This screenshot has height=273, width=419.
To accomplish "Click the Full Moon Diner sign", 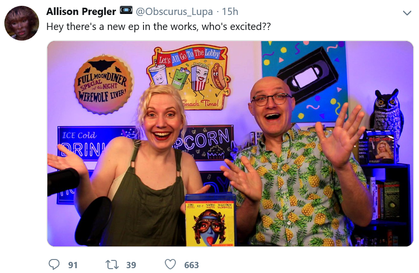I will 103,84.
